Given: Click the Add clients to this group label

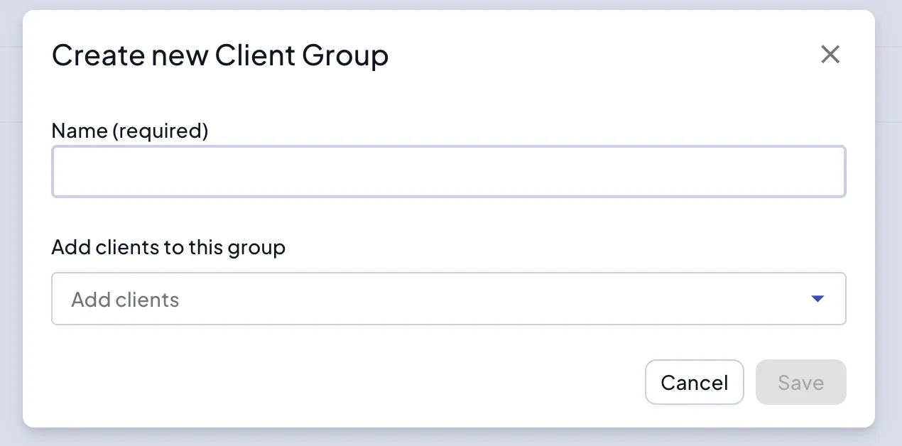Looking at the screenshot, I should 168,247.
